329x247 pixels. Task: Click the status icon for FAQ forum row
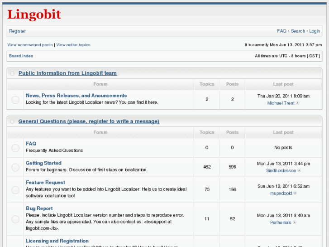click(x=15, y=148)
